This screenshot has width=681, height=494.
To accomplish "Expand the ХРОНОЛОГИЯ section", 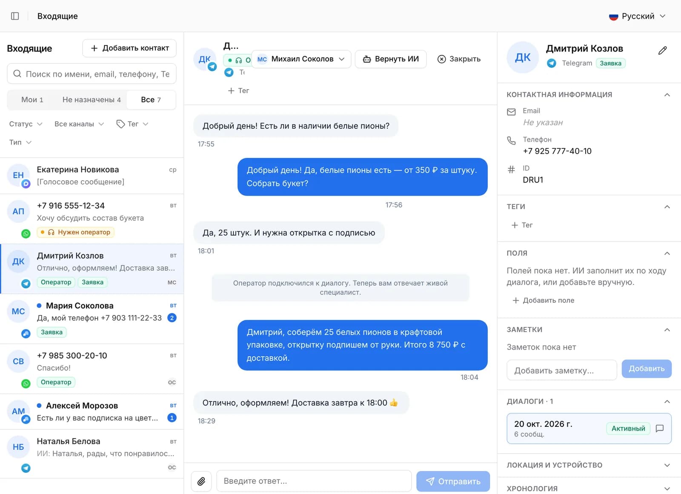I will click(667, 488).
